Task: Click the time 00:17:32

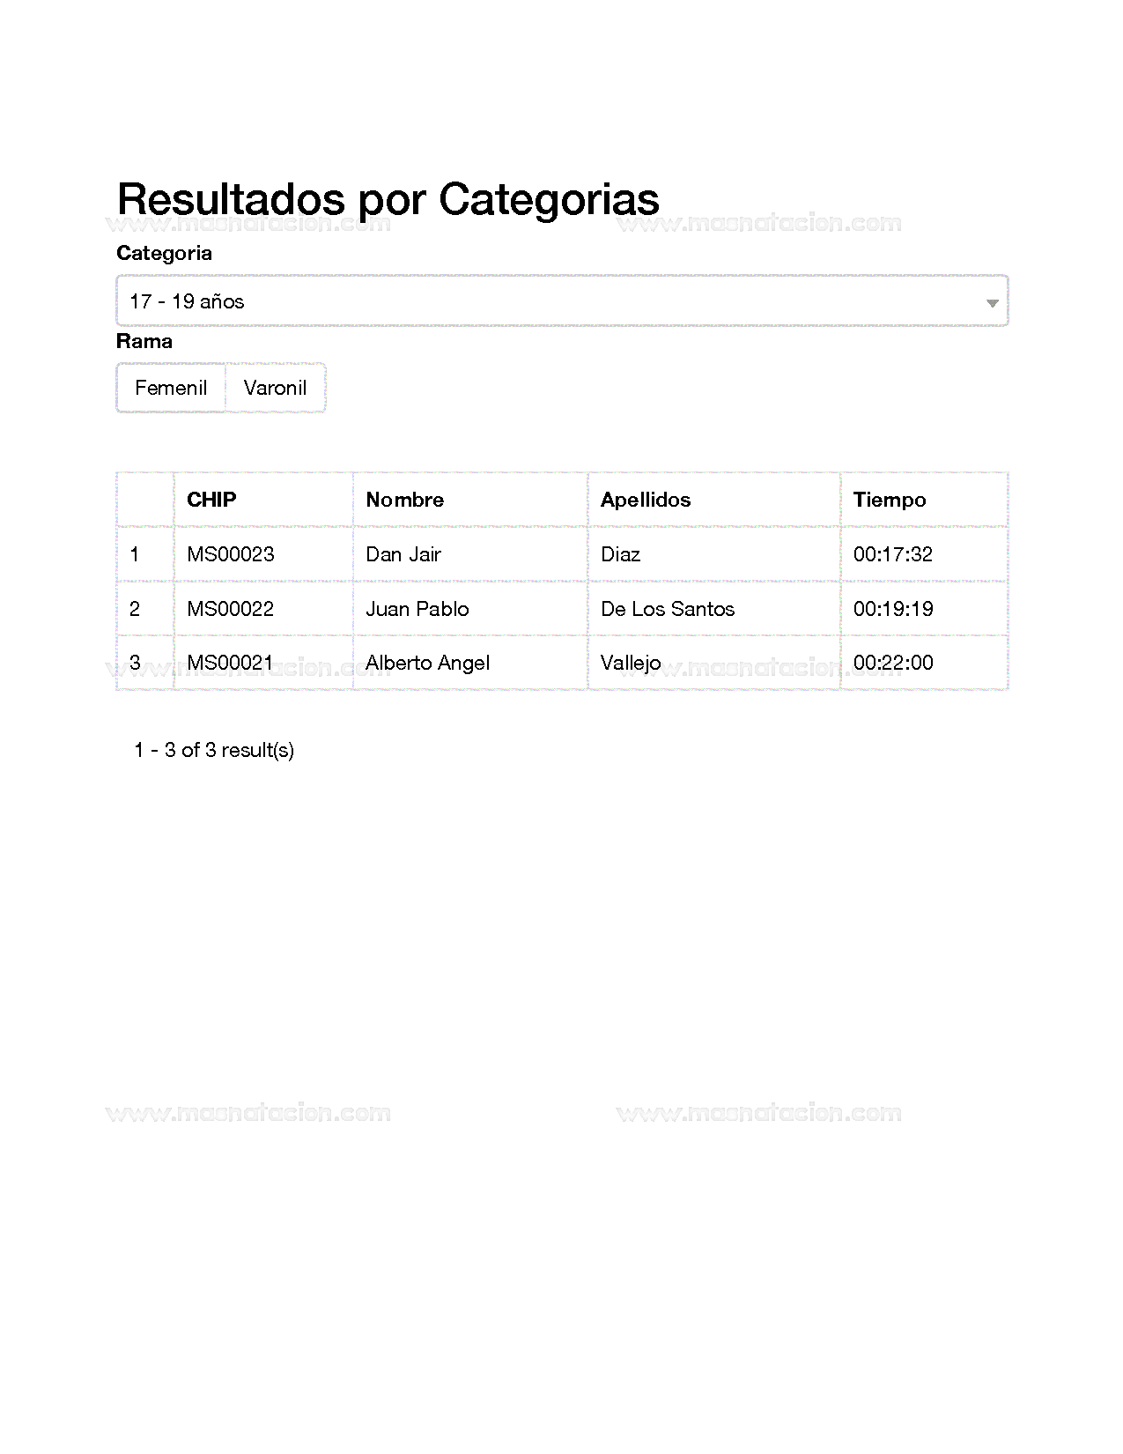Action: (x=893, y=554)
